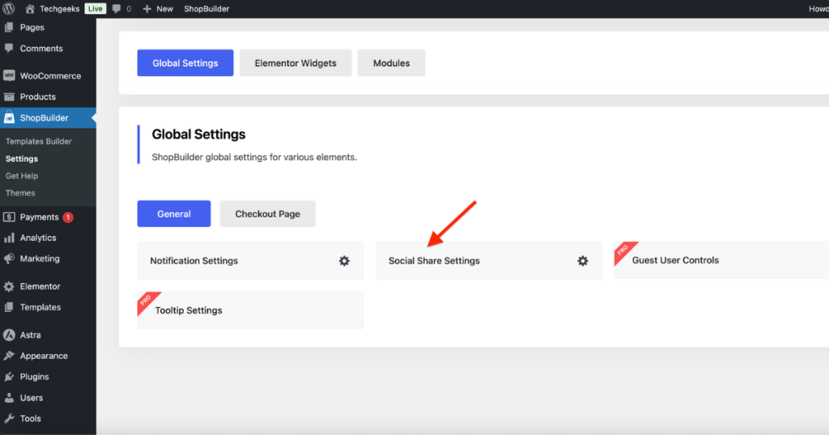
Task: Click the Tools wrench icon
Action: [9, 418]
